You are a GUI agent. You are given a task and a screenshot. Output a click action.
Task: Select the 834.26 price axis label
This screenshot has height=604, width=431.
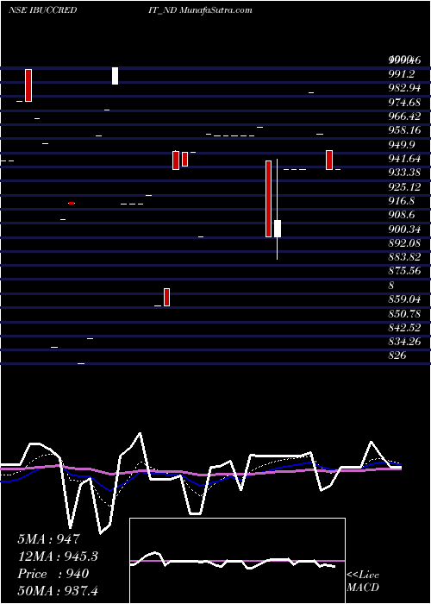[x=404, y=342]
